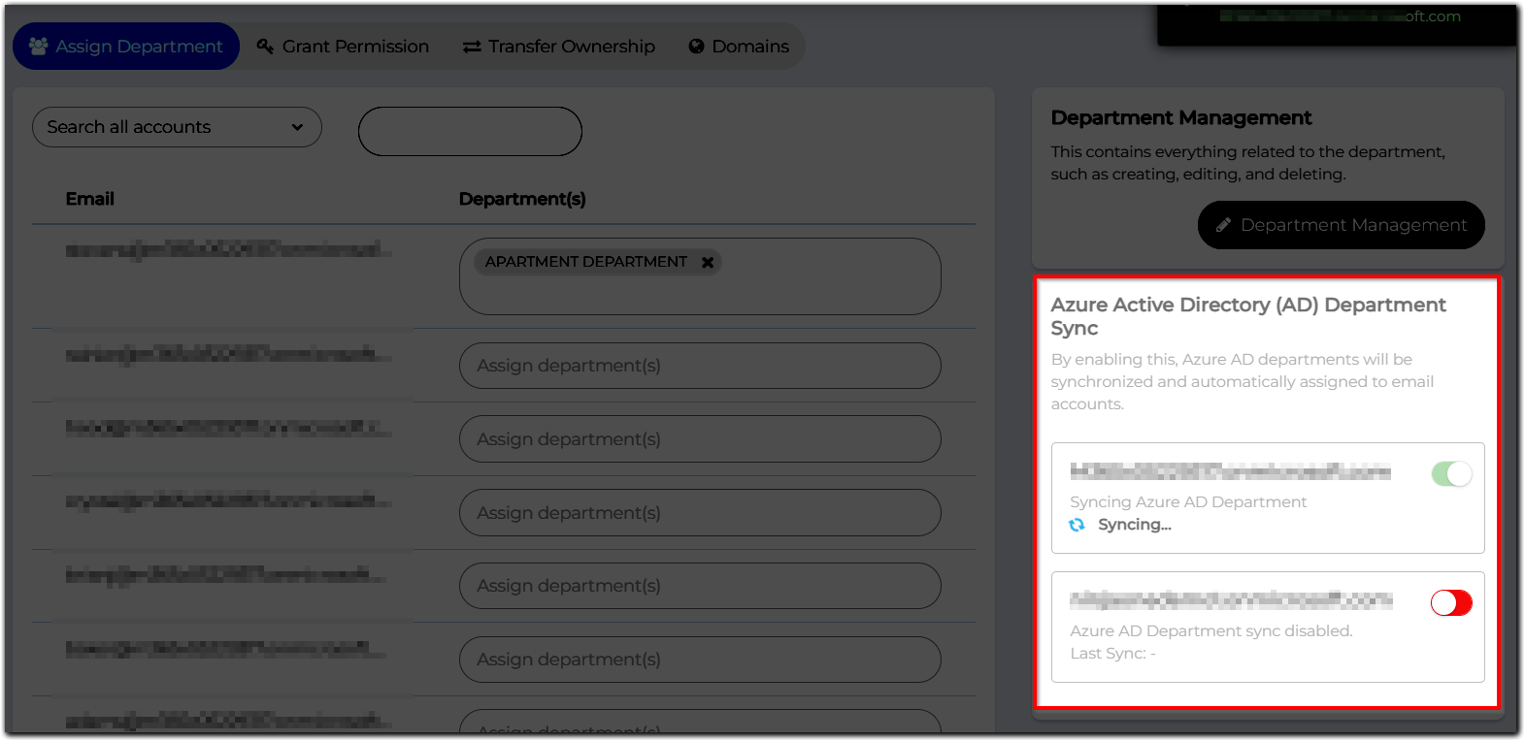
Task: Focus the empty search input field
Action: 470,131
